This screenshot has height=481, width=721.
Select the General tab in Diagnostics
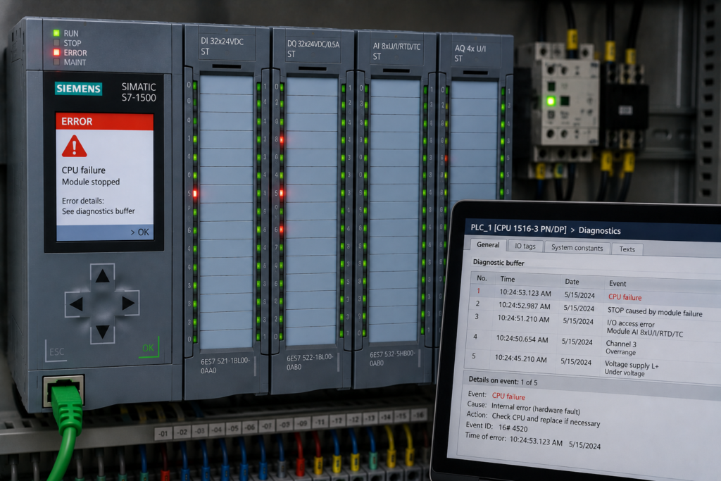[x=488, y=244]
